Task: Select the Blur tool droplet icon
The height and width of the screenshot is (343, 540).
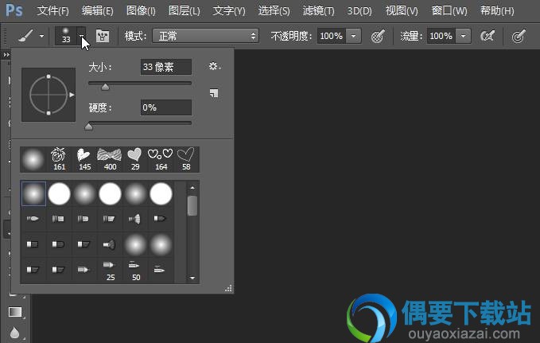Action: pos(14,333)
